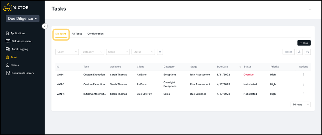Collapse the sidebar with the chevron button

[x=45, y=26]
